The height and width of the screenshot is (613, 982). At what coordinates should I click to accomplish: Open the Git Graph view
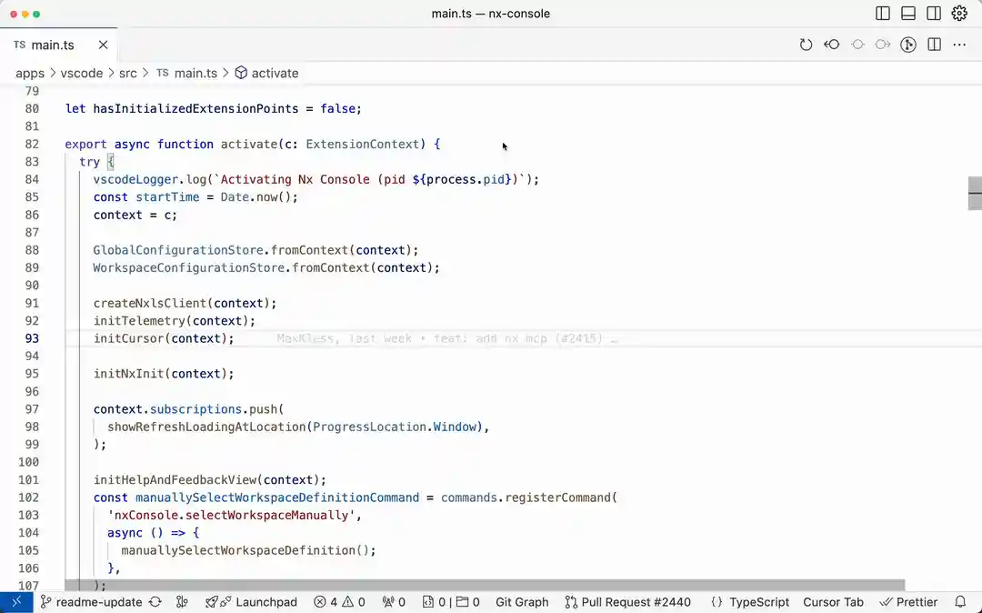coord(521,601)
